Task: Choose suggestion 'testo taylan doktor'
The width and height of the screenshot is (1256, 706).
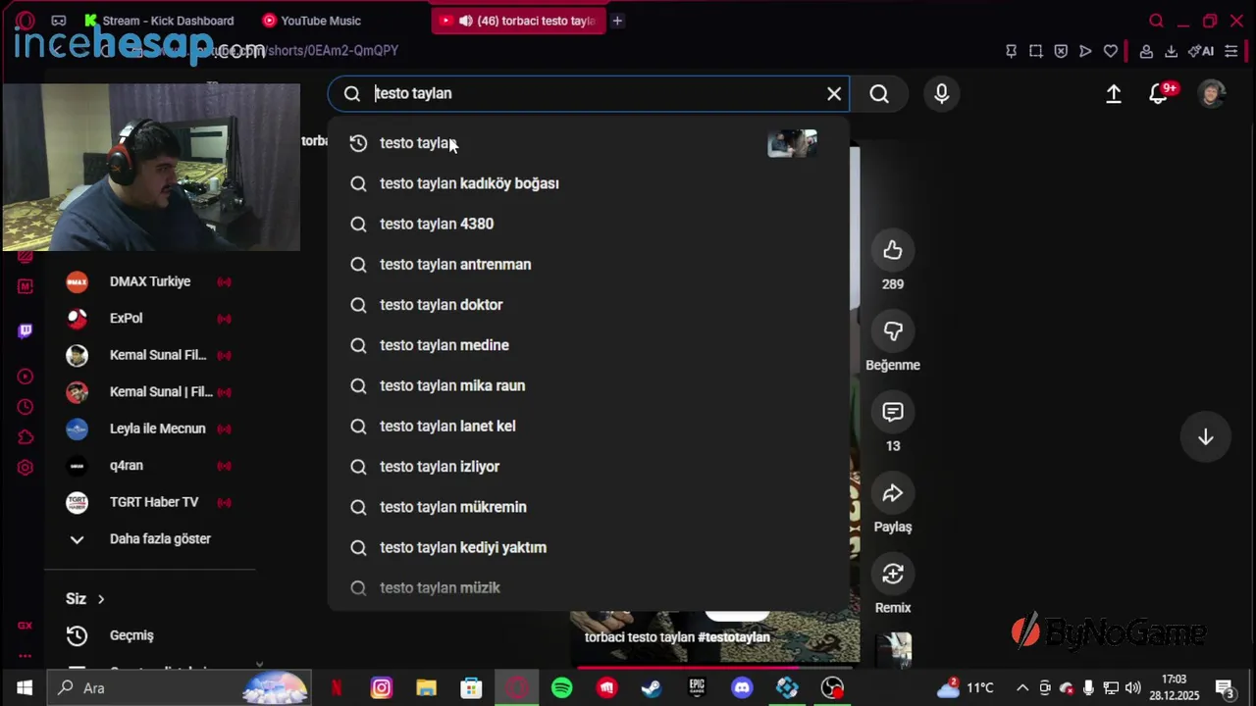Action: 589,305
